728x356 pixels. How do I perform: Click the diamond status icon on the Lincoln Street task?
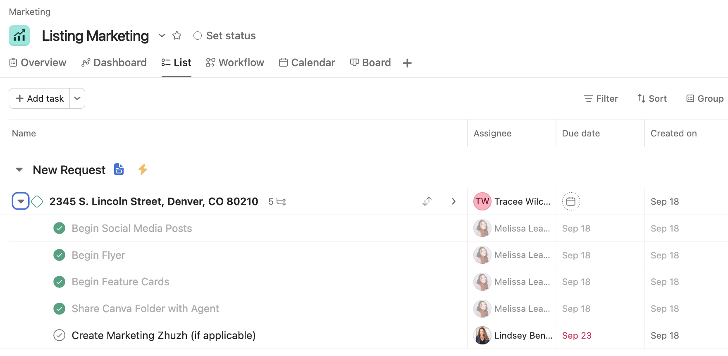click(37, 201)
